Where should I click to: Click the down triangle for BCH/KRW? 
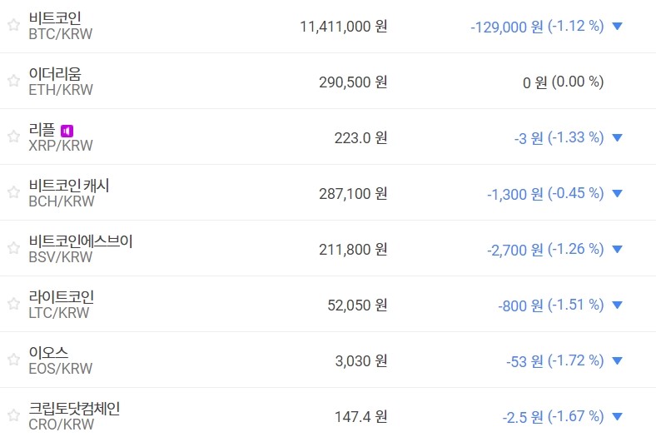617,194
